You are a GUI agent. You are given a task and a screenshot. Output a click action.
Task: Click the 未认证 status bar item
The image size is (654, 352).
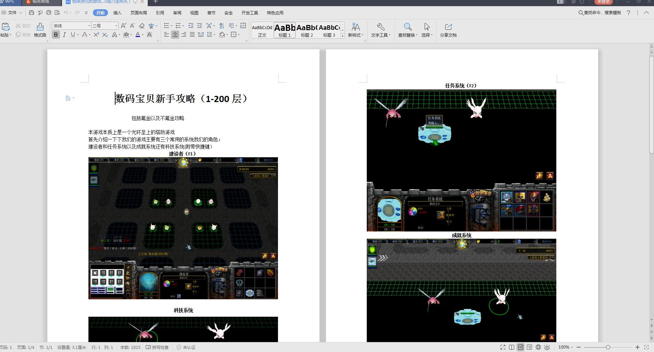[x=186, y=347]
